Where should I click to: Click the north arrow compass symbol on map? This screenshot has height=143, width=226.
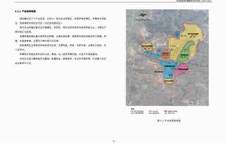pyautogui.click(x=143, y=15)
